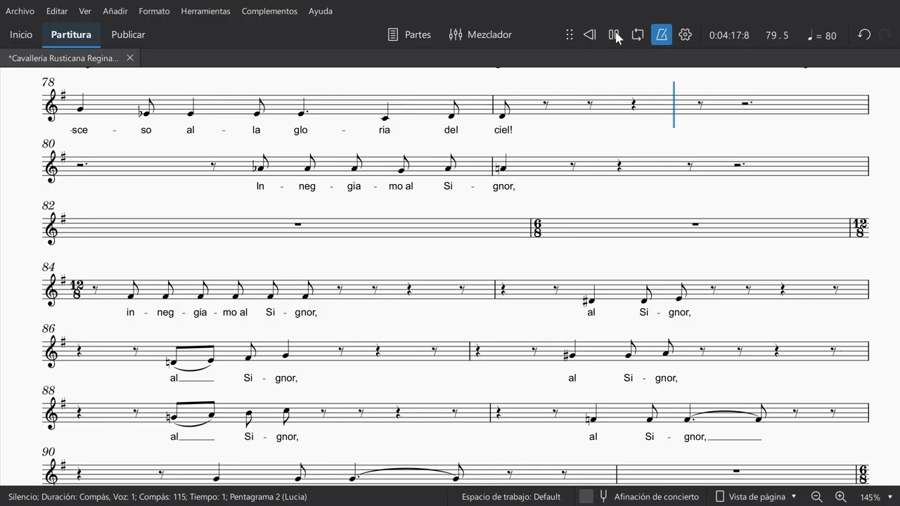Click the playback toolbar drag handle

tap(570, 34)
